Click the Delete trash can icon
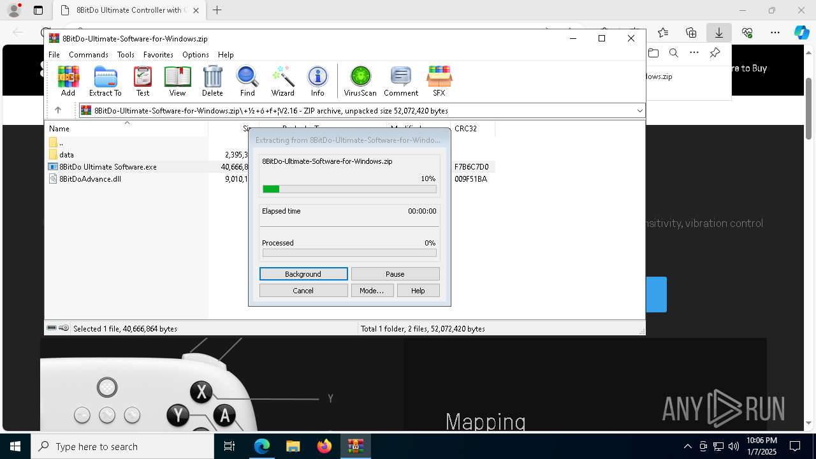 click(x=212, y=81)
